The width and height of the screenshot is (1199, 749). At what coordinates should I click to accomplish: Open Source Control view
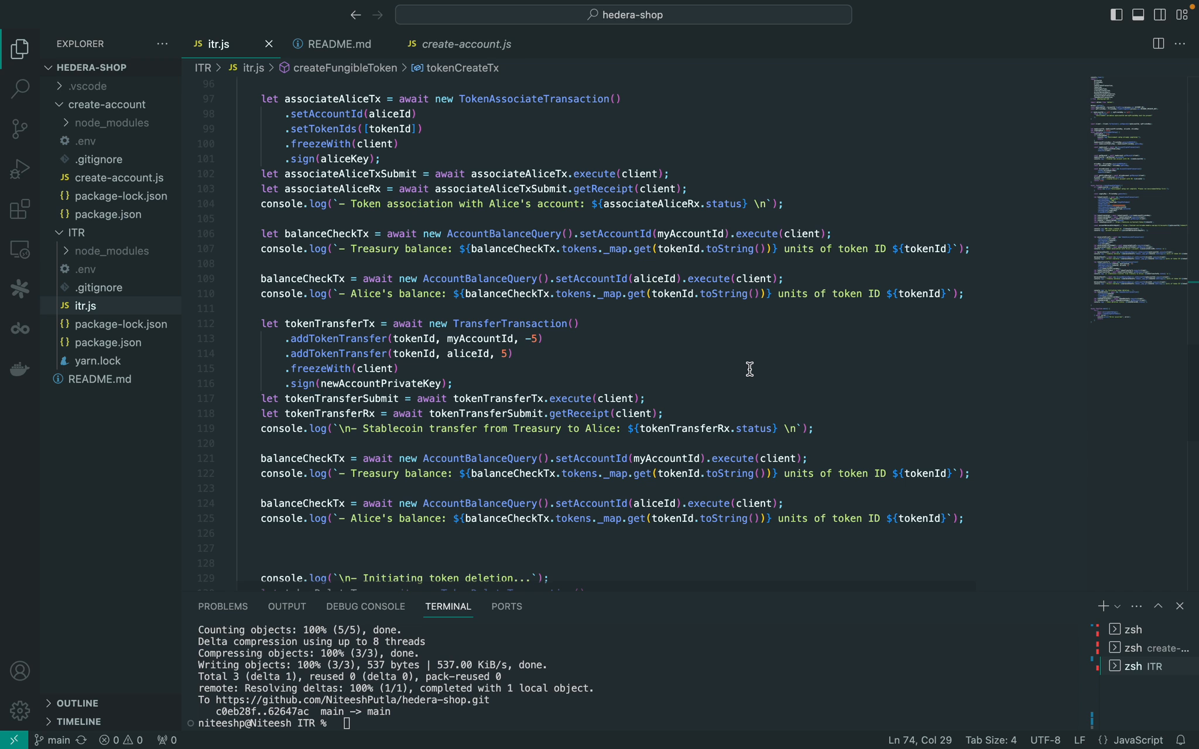coord(20,129)
